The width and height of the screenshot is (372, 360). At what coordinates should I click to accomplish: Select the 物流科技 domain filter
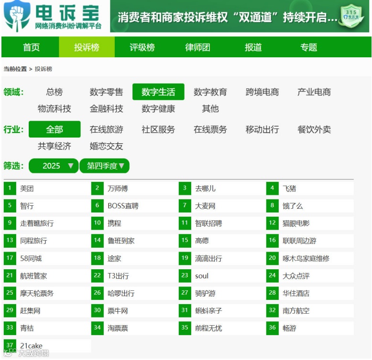coord(55,109)
